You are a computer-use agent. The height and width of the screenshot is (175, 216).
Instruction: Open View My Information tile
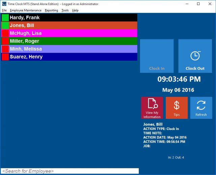152,108
